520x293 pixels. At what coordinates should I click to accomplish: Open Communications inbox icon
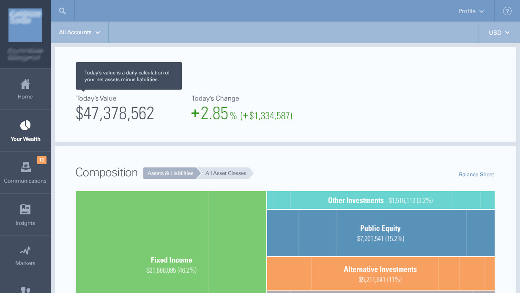tap(25, 167)
